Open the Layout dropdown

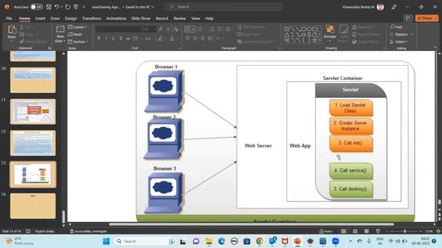(77, 27)
